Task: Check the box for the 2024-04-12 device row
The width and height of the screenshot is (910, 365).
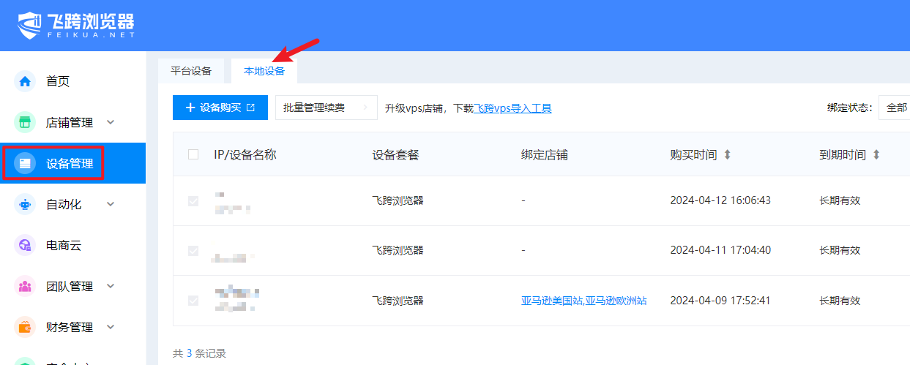Action: pos(193,201)
